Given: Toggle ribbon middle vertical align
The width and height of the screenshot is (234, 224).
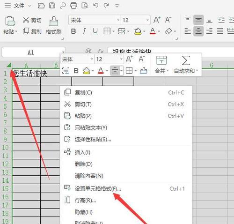Looking at the screenshot, I should (198, 20).
